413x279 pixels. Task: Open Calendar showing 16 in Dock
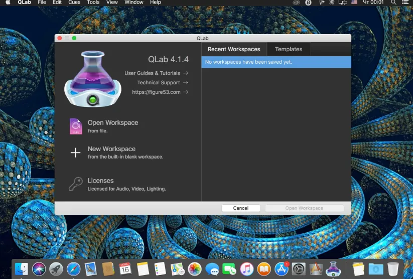coord(125,269)
